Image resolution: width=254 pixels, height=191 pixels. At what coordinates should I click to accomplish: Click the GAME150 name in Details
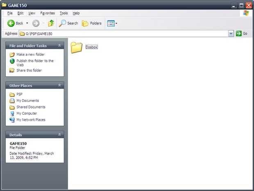pyautogui.click(x=18, y=144)
